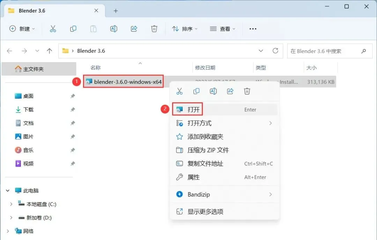Expand 本地磁盘 (C:) in the tree
Screen dimensions: 377x240
pyautogui.click(x=11, y=204)
